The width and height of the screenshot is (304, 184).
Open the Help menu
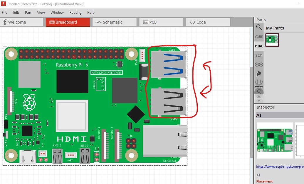tap(91, 13)
